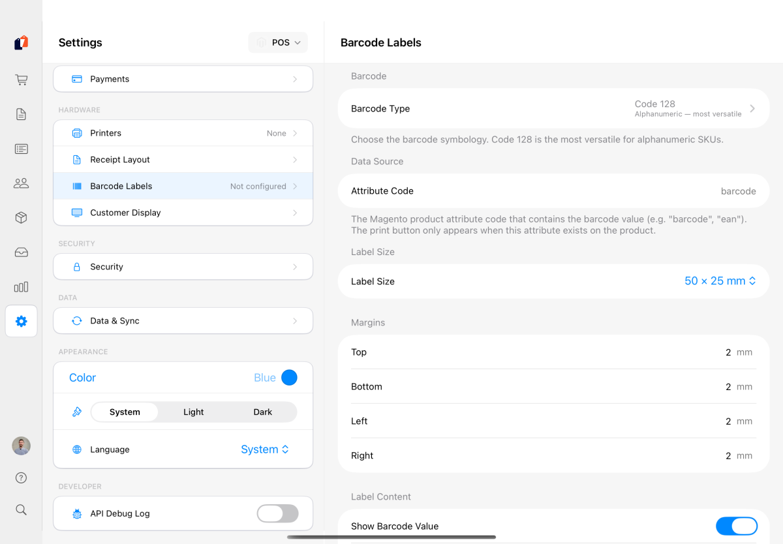Viewport: 783px width, 544px height.
Task: Select the document icon in the left sidebar
Action: pos(21,113)
